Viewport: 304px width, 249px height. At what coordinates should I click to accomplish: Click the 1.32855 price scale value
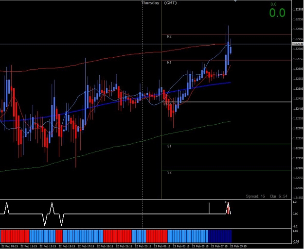298,19
